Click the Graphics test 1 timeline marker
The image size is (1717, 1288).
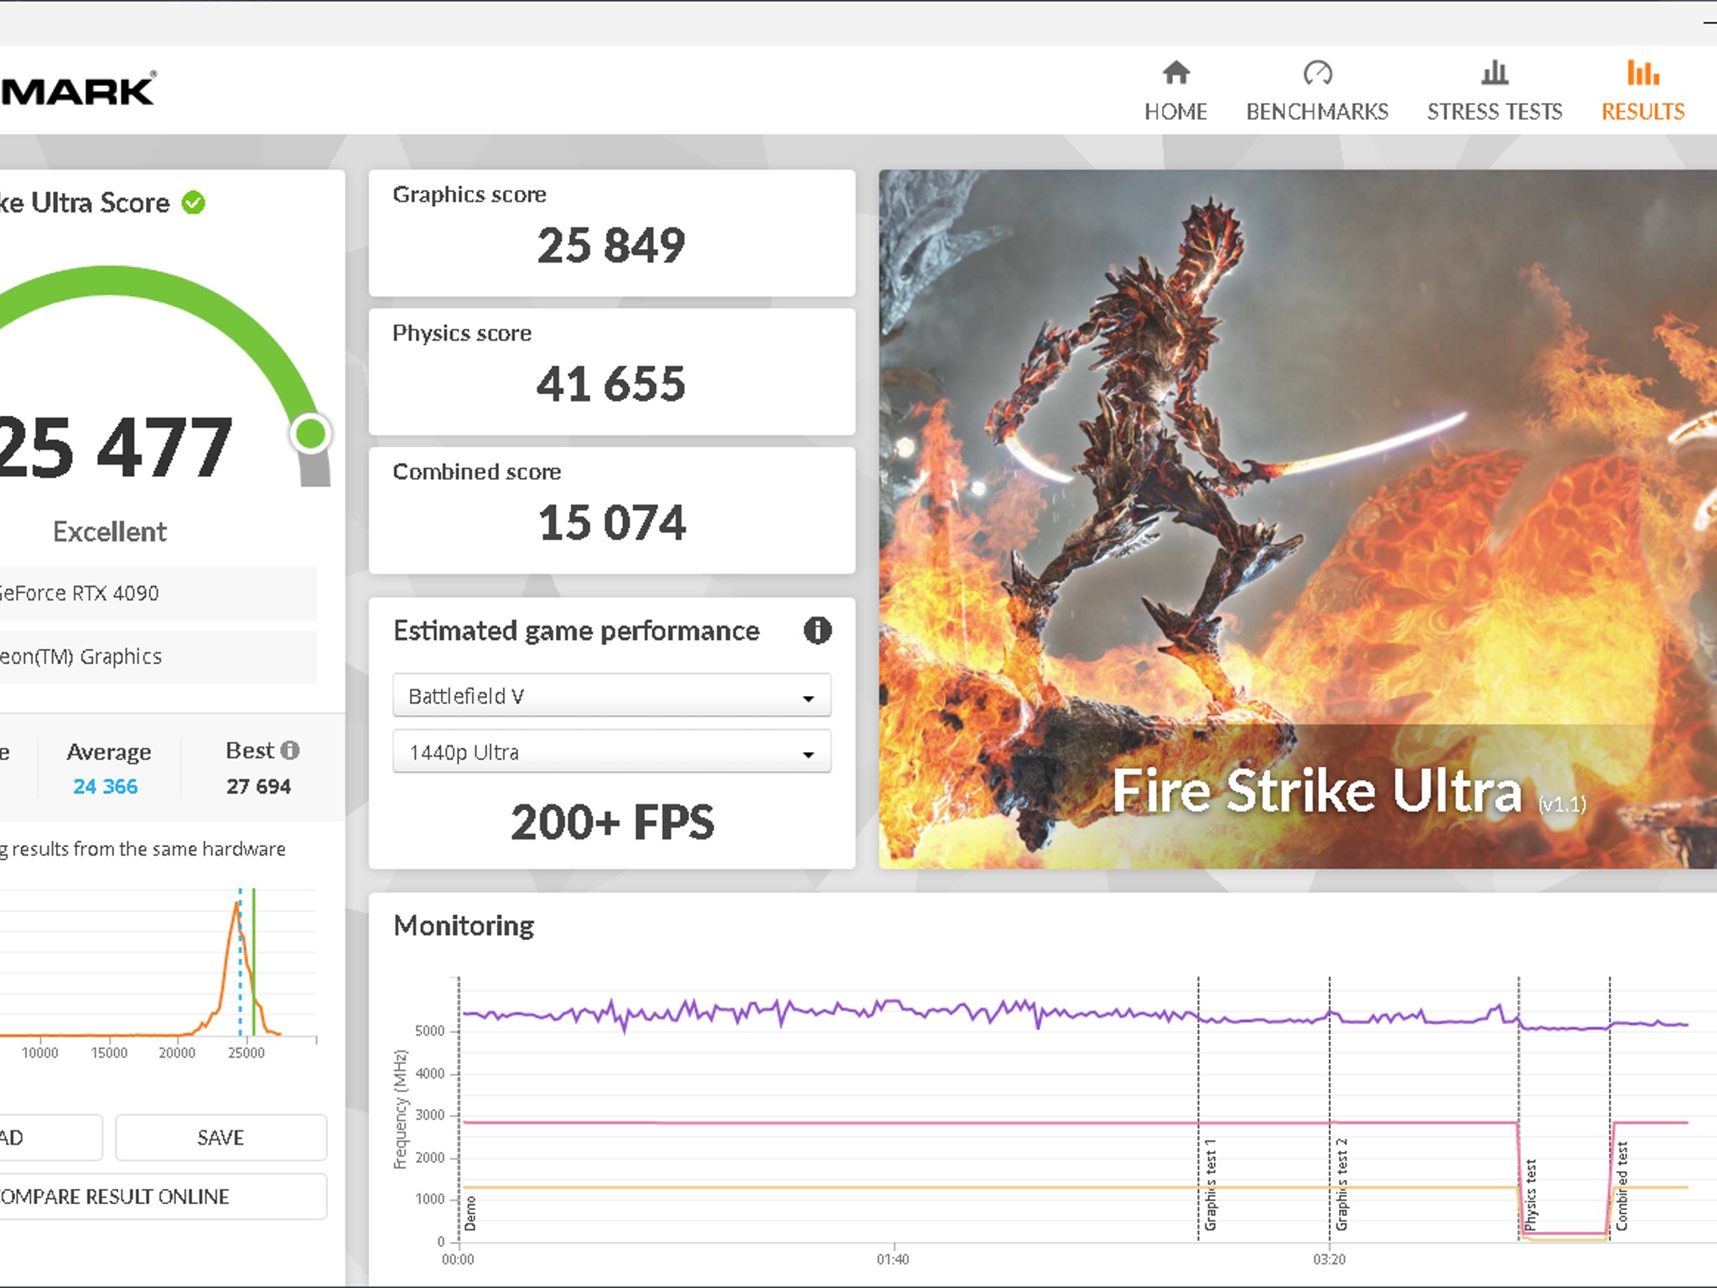(1209, 1184)
